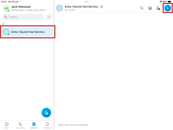Open search in conversation magnifier icon
Image resolution: width=173 pixels, height=130 pixels.
point(142,8)
